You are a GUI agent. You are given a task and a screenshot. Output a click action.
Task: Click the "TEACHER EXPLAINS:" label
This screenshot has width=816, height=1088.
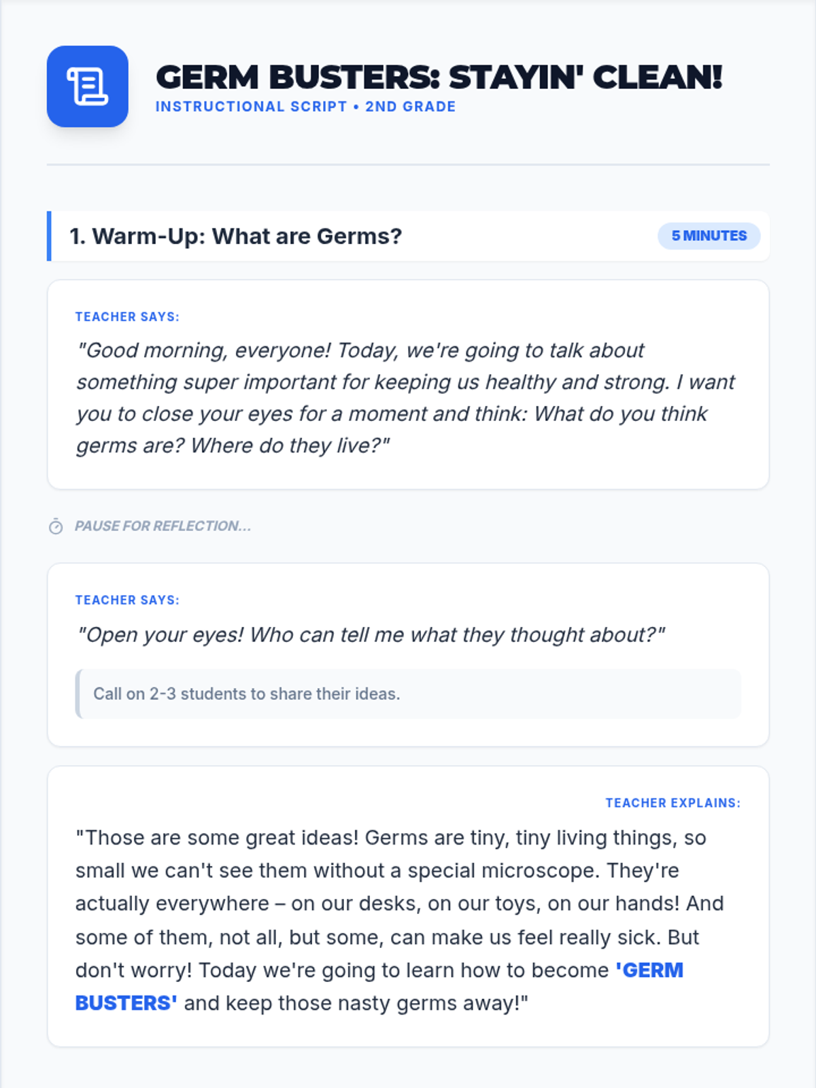coord(673,803)
